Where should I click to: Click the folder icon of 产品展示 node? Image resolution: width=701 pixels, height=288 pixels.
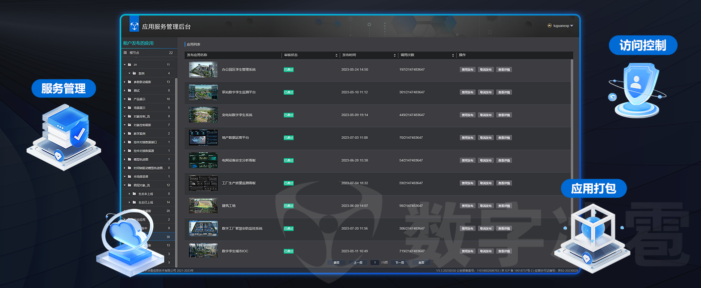(129, 99)
